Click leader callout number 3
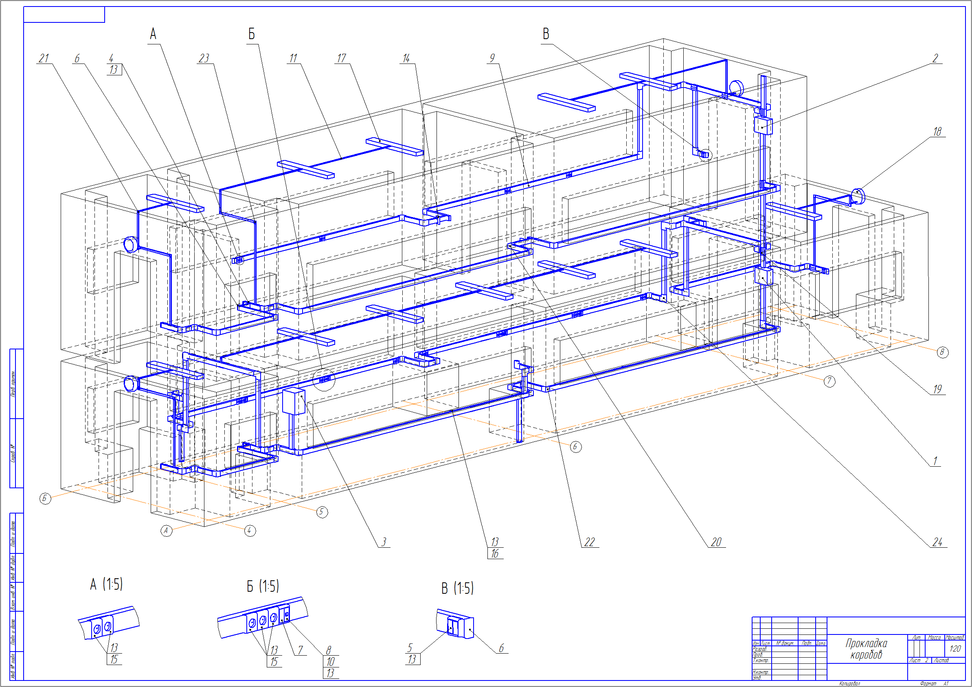The width and height of the screenshot is (972, 687). (384, 542)
